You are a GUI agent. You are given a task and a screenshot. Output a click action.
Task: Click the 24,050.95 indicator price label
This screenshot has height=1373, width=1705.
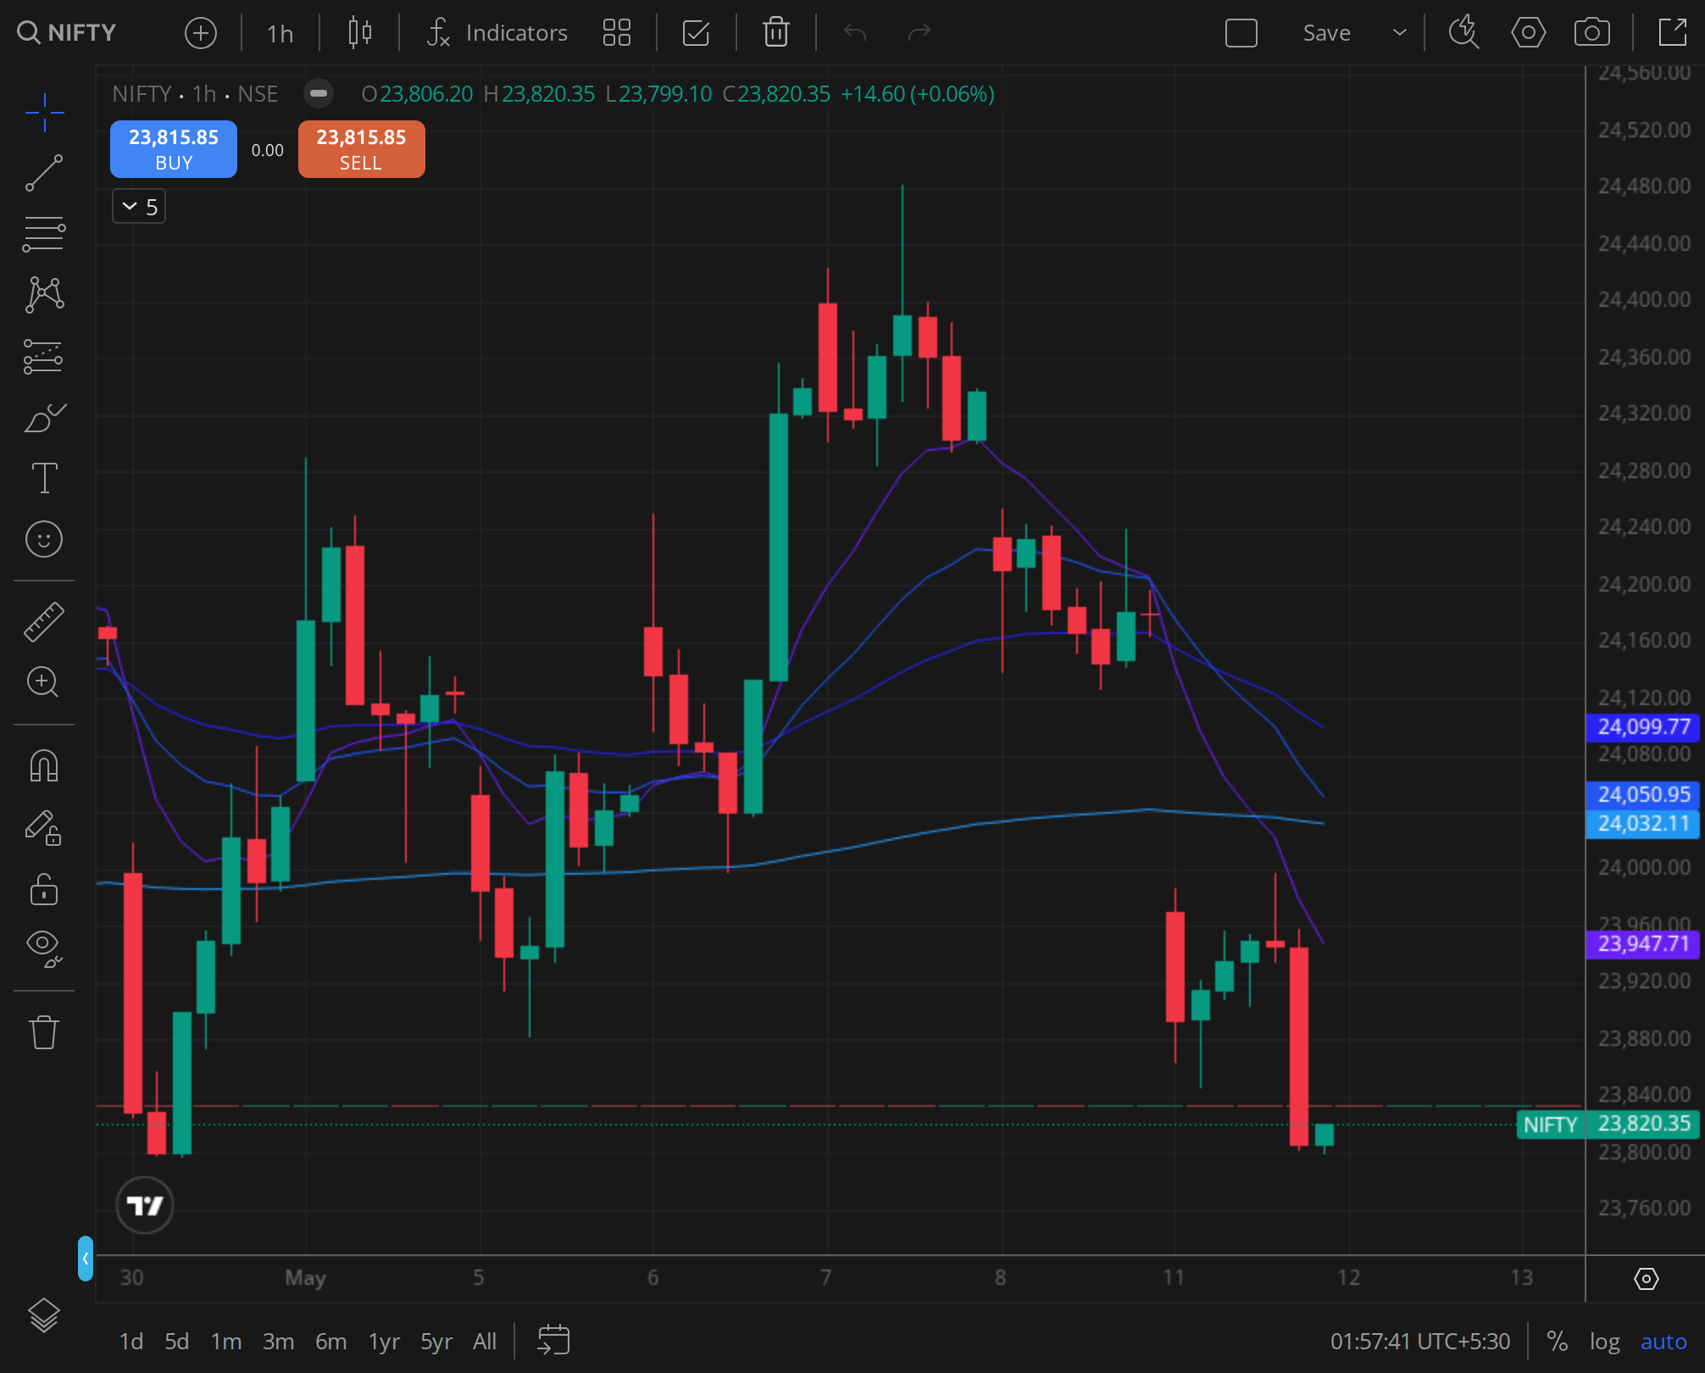pos(1643,794)
